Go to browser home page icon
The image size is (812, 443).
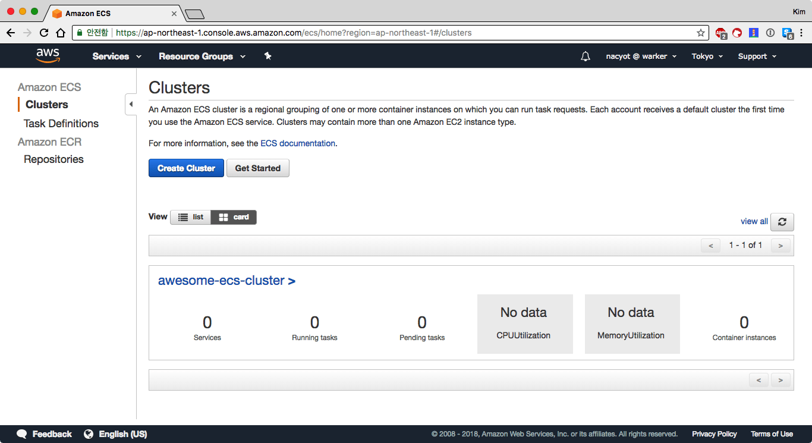[61, 33]
